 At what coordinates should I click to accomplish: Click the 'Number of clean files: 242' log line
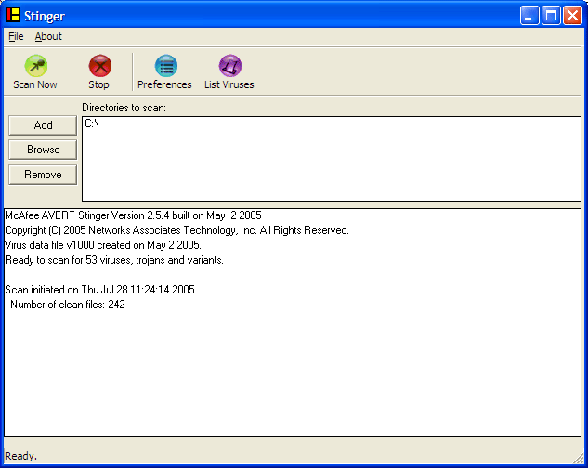[x=67, y=305]
